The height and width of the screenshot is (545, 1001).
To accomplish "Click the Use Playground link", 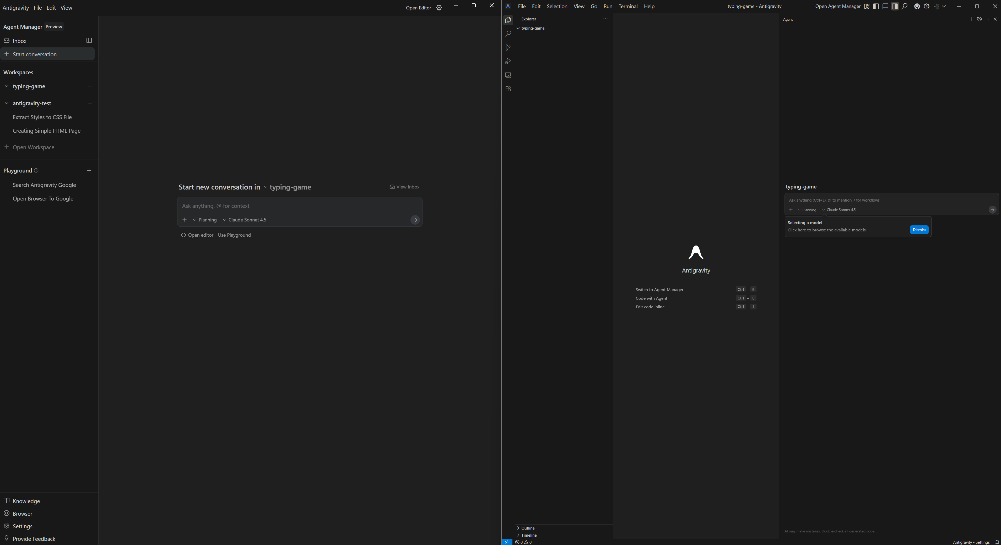I will click(x=234, y=235).
